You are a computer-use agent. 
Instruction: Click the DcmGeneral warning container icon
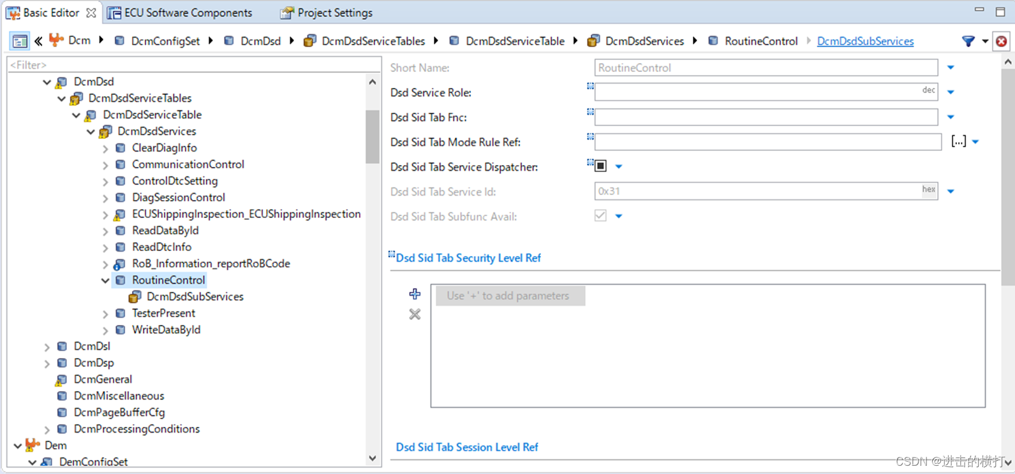click(61, 380)
